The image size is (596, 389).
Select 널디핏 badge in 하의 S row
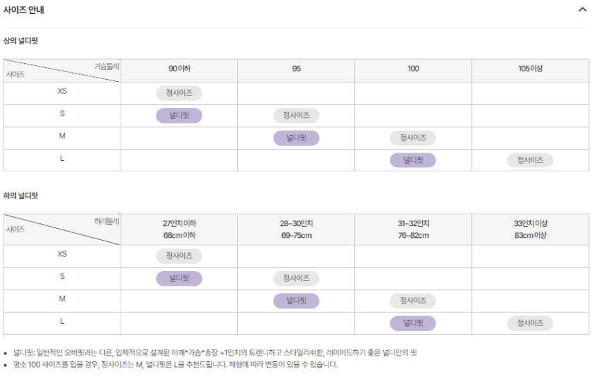179,278
